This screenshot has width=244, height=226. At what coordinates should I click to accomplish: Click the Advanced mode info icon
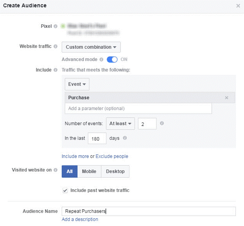101,59
